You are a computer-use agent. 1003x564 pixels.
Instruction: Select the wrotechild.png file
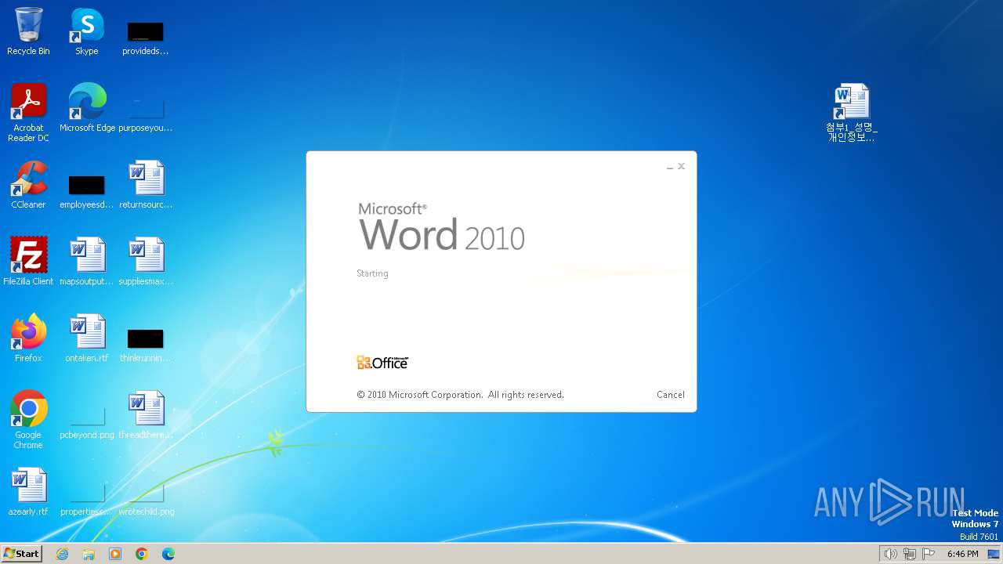(146, 500)
